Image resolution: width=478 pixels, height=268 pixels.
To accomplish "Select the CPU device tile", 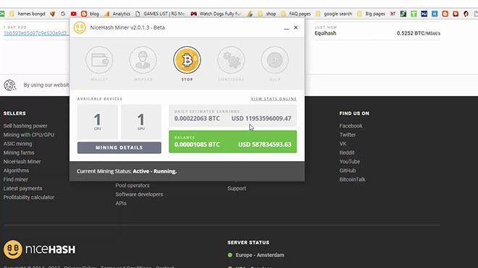I will (x=98, y=121).
